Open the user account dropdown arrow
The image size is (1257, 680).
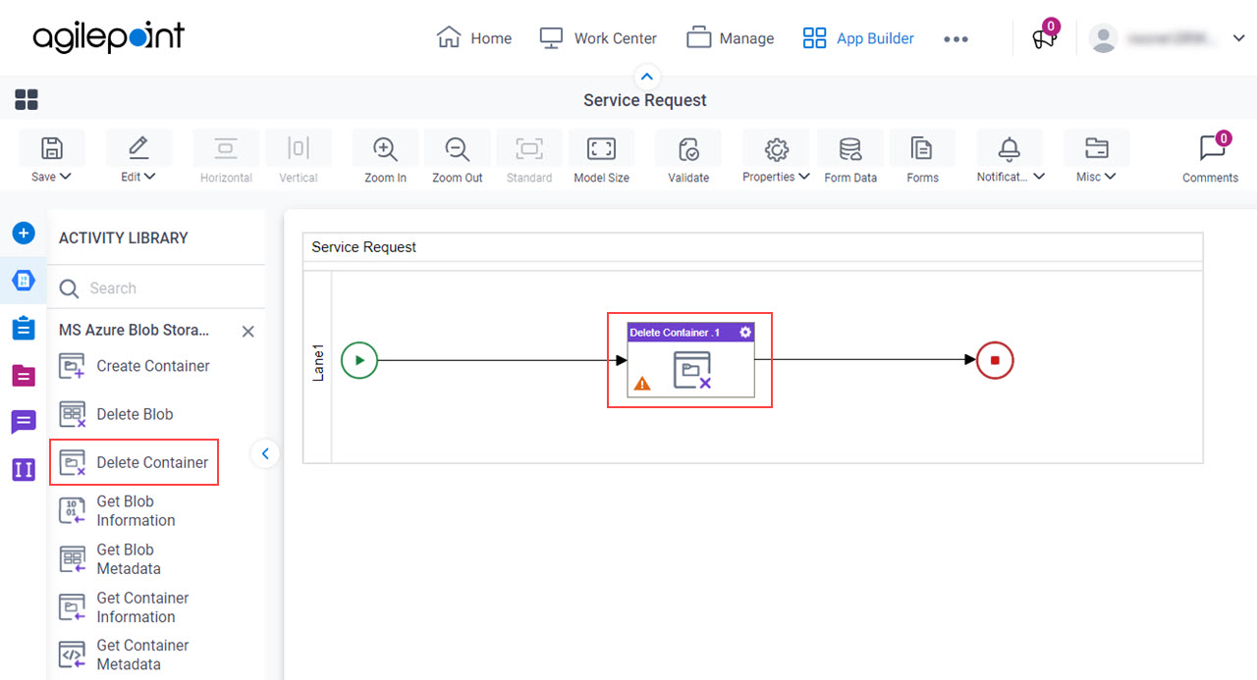(x=1237, y=39)
